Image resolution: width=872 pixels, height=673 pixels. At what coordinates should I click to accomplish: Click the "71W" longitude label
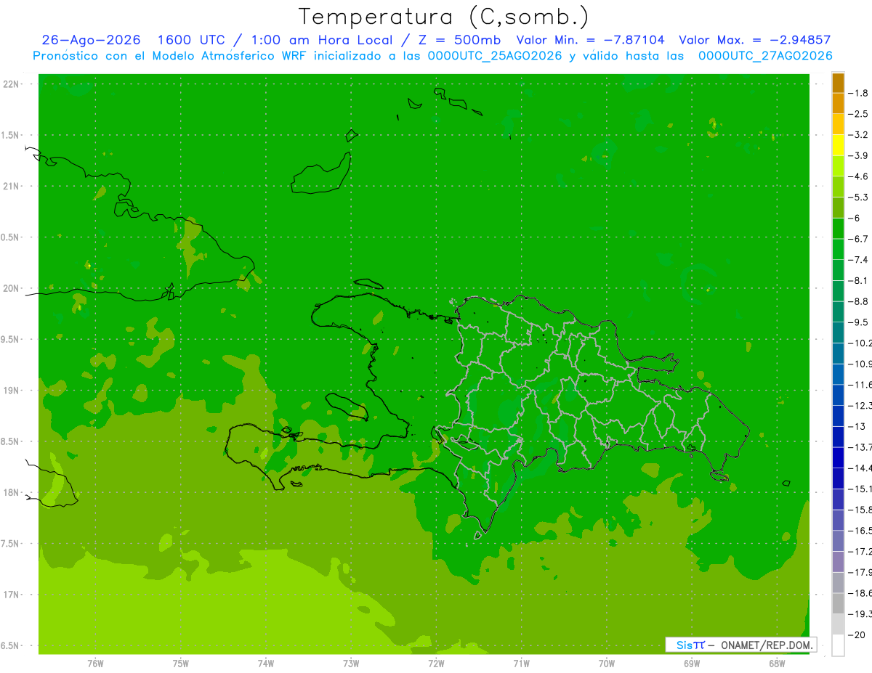[x=521, y=664]
